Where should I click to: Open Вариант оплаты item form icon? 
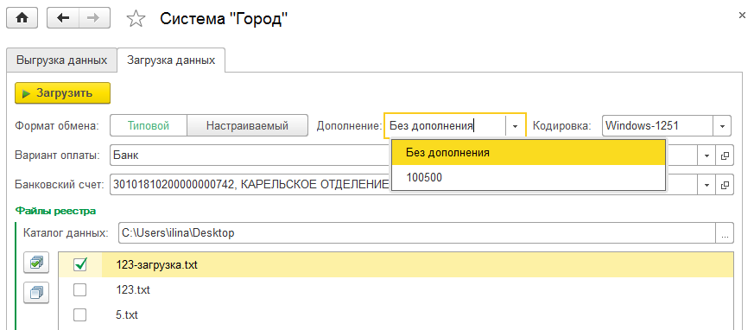725,155
